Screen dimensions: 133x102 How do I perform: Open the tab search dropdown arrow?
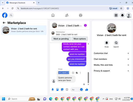pyautogui.click(x=3, y=3)
